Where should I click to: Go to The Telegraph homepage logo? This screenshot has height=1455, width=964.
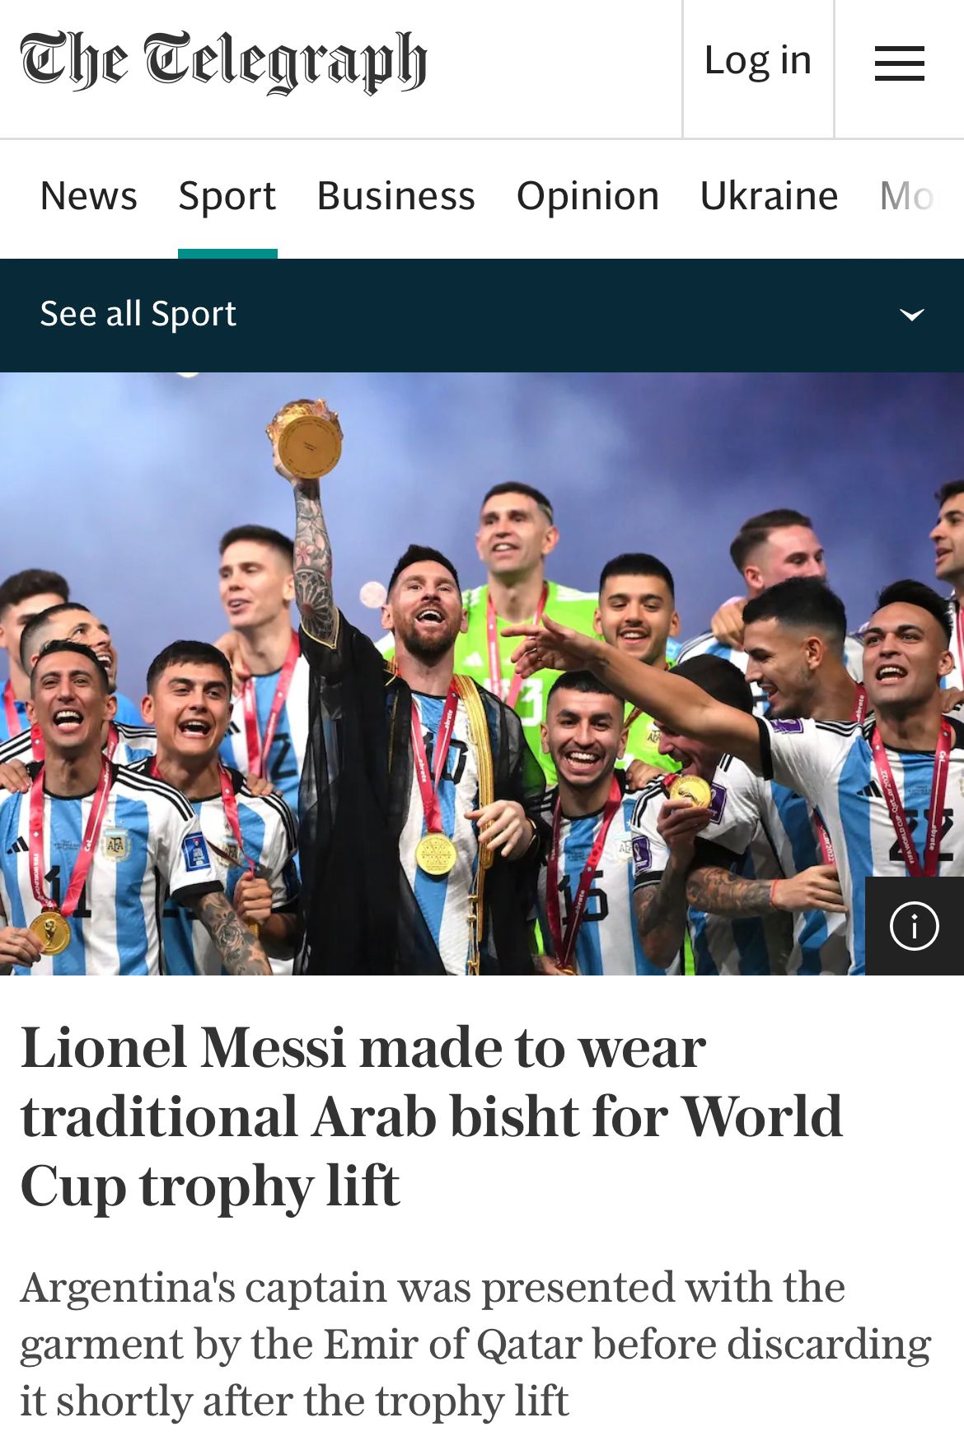[x=223, y=62]
